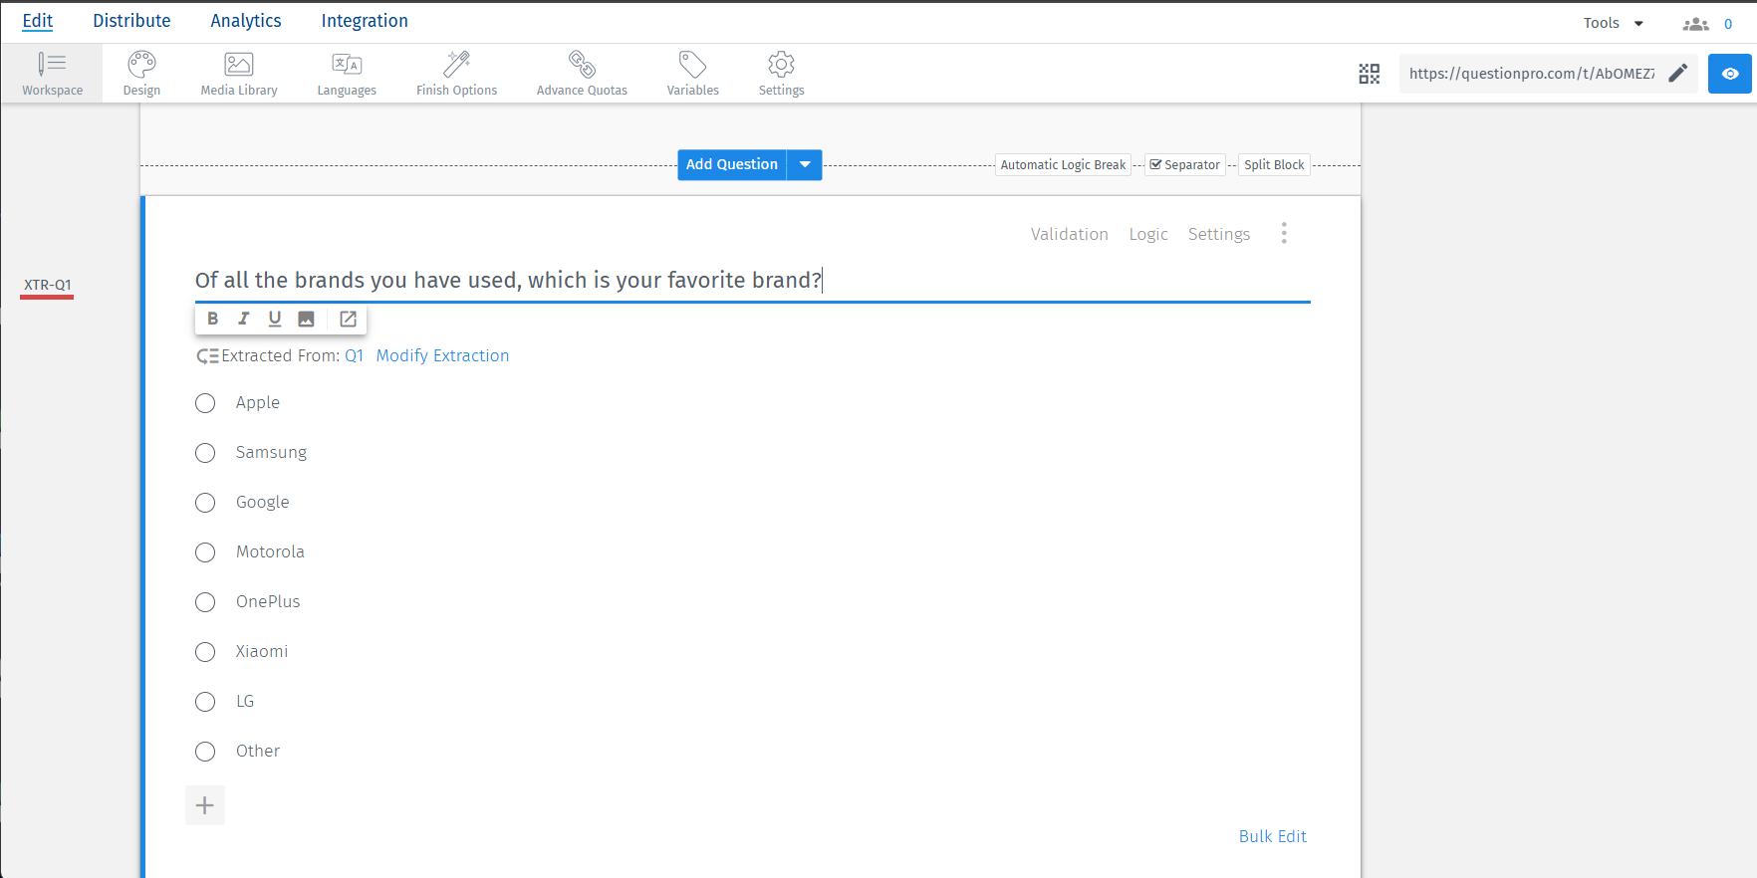Open the Tools dropdown menu
The height and width of the screenshot is (878, 1757).
(x=1614, y=23)
